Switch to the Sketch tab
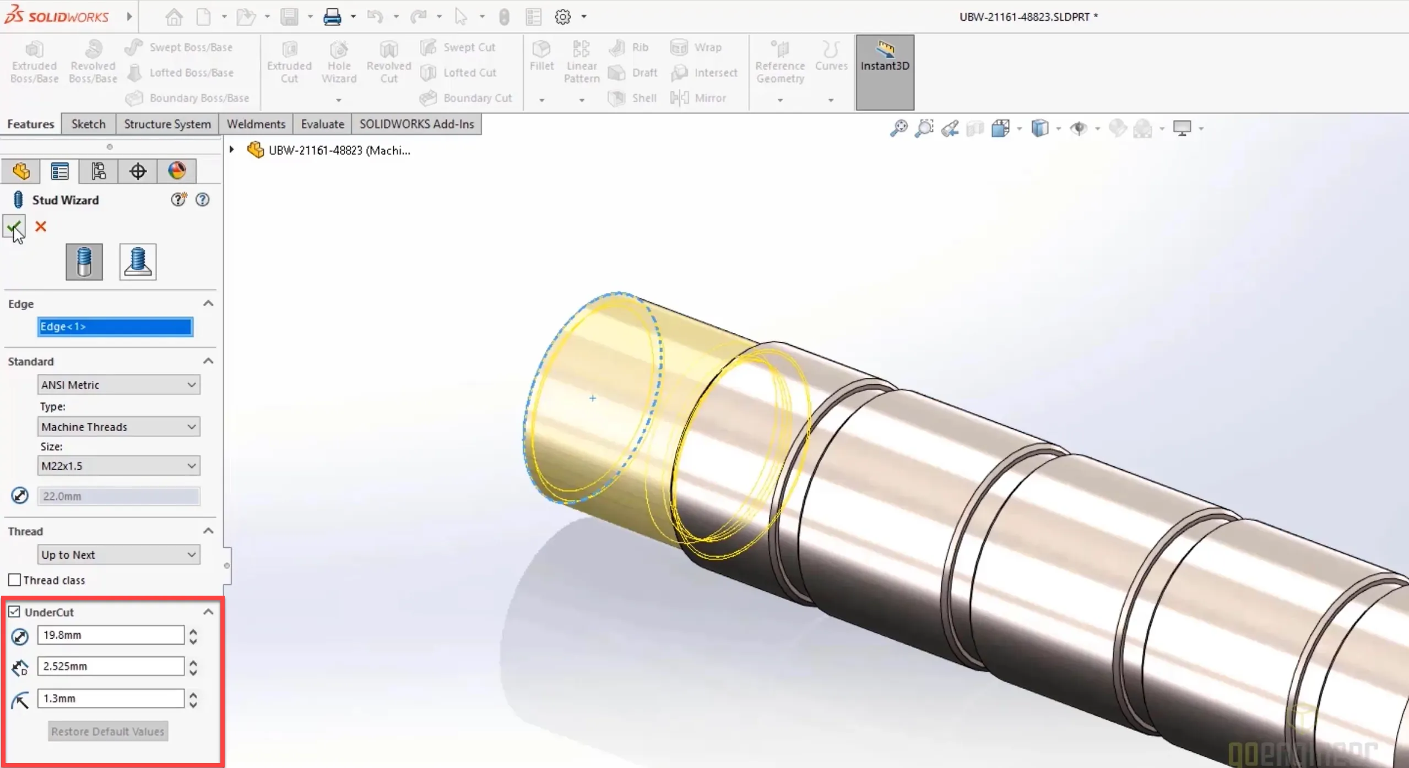Screen dimensions: 1409x768 [x=88, y=124]
